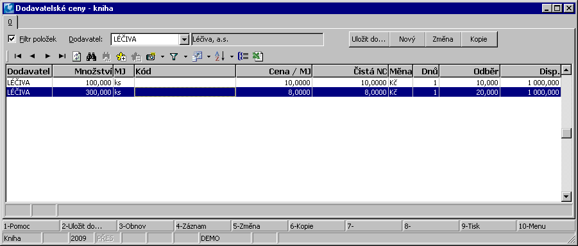Click the star with plus icon
The width and height of the screenshot is (578, 246).
tap(121, 56)
